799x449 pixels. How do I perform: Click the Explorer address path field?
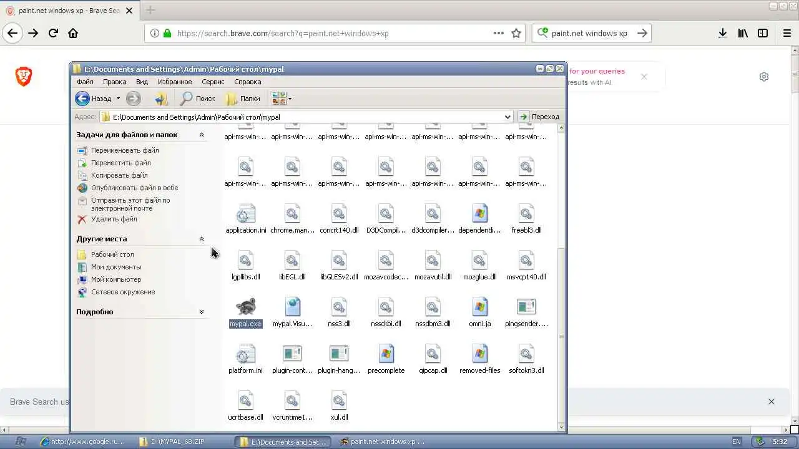click(306, 117)
